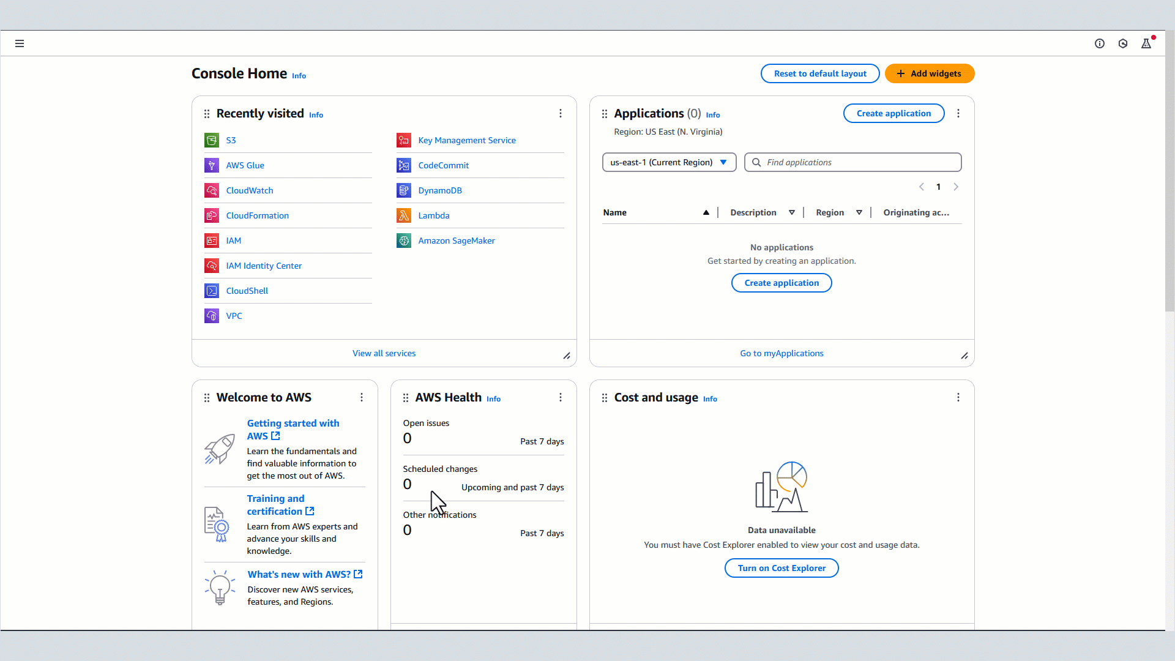Open the View all services link
The height and width of the screenshot is (661, 1175).
pyautogui.click(x=384, y=353)
